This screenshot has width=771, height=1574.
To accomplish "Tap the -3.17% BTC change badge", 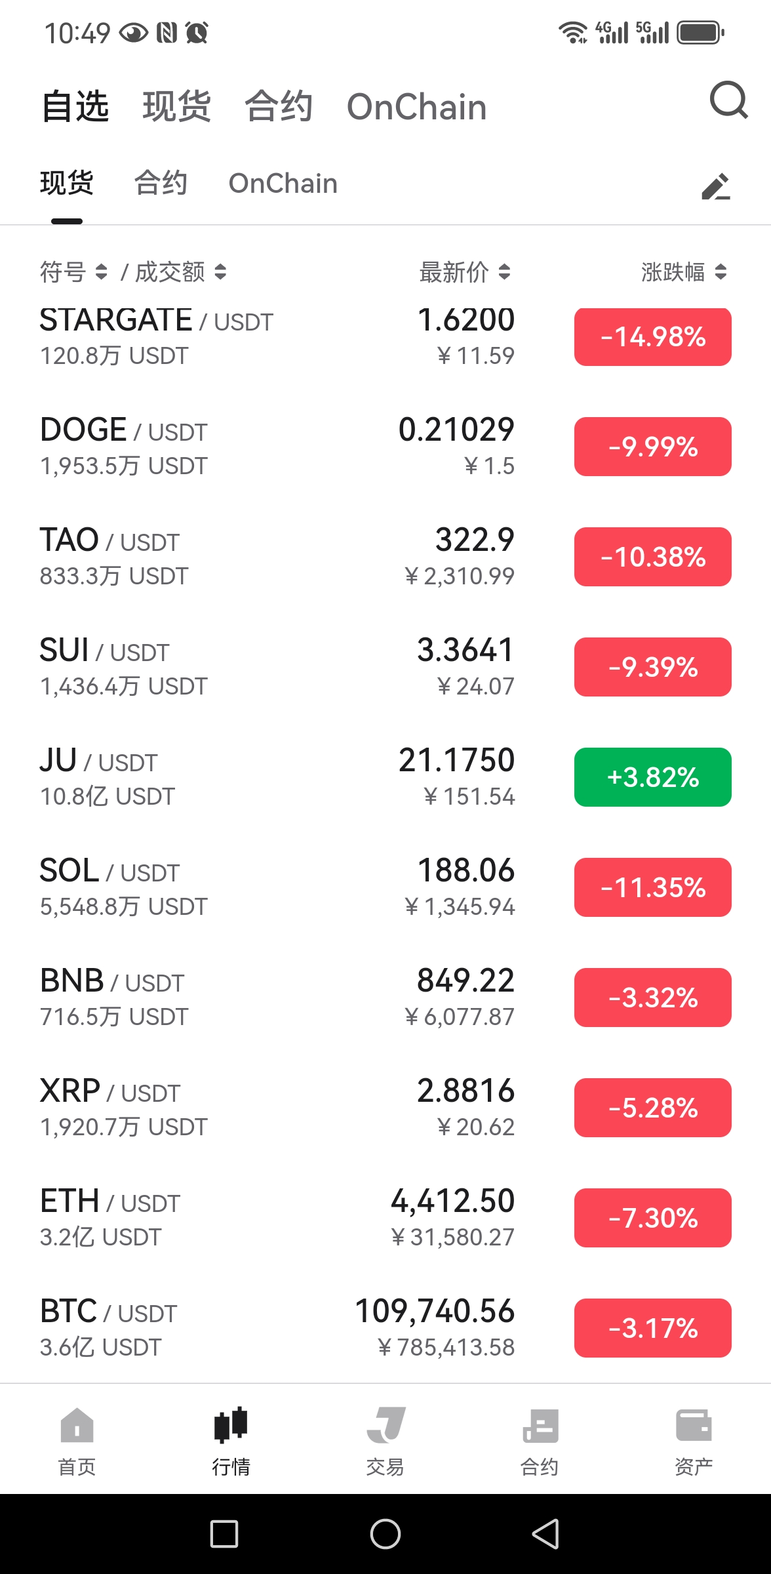I will click(653, 1328).
